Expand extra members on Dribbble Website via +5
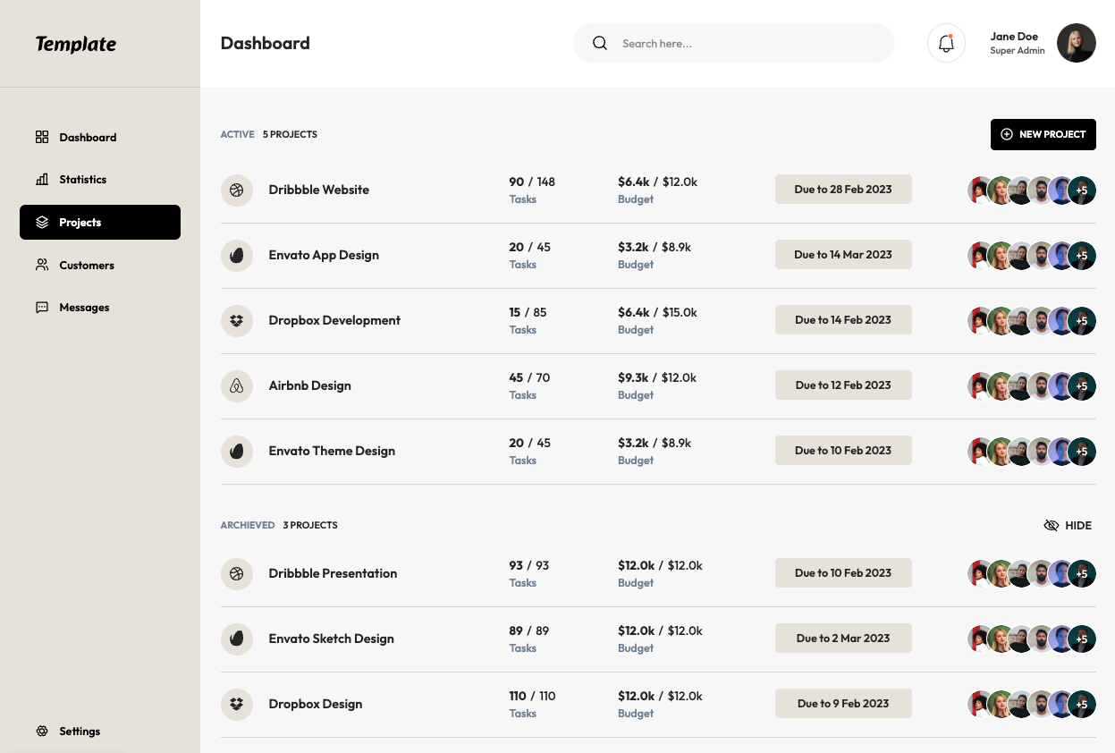This screenshot has width=1115, height=753. tap(1082, 190)
